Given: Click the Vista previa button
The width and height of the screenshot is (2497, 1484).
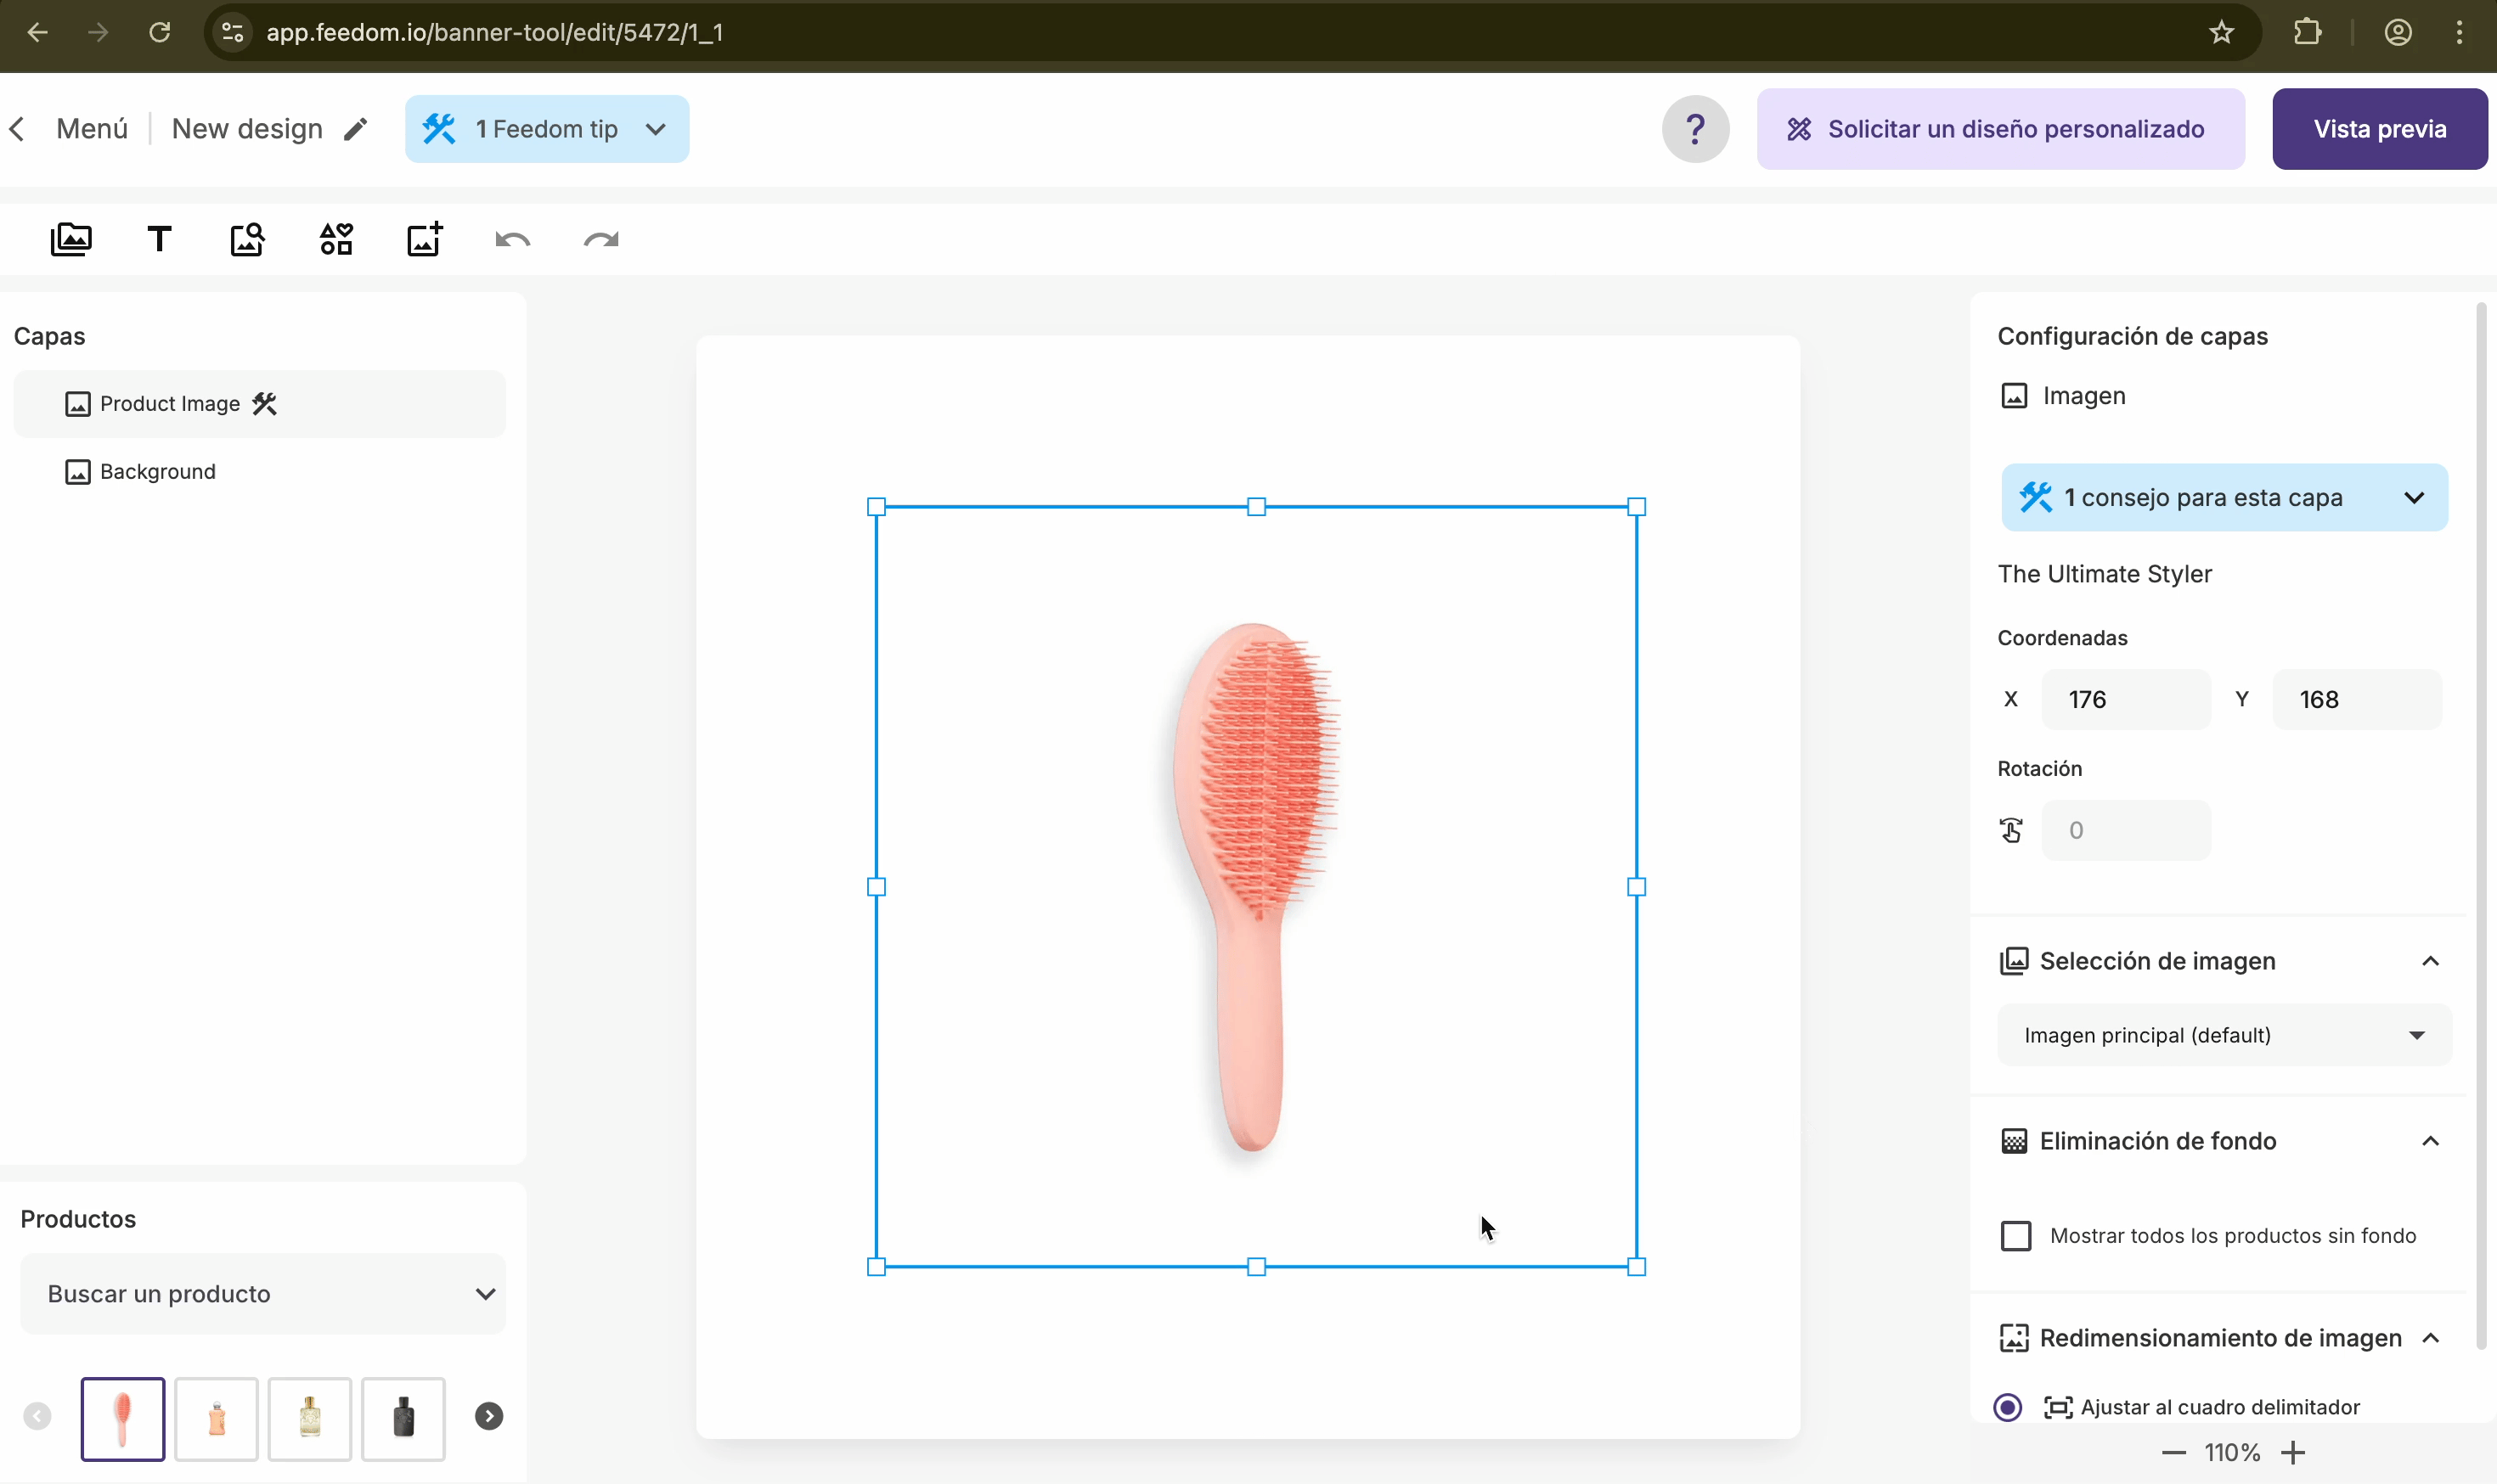Looking at the screenshot, I should point(2379,129).
